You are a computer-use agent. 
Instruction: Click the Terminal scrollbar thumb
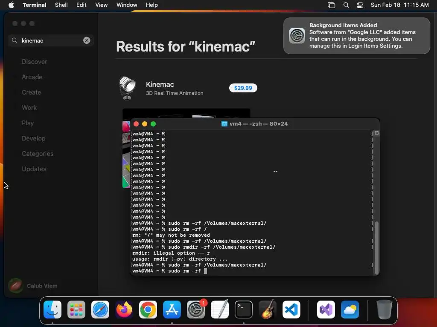click(377, 247)
